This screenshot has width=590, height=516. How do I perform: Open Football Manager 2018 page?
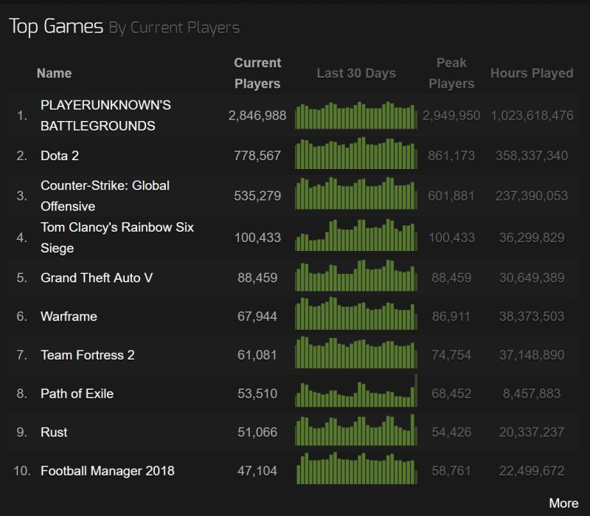click(x=107, y=471)
